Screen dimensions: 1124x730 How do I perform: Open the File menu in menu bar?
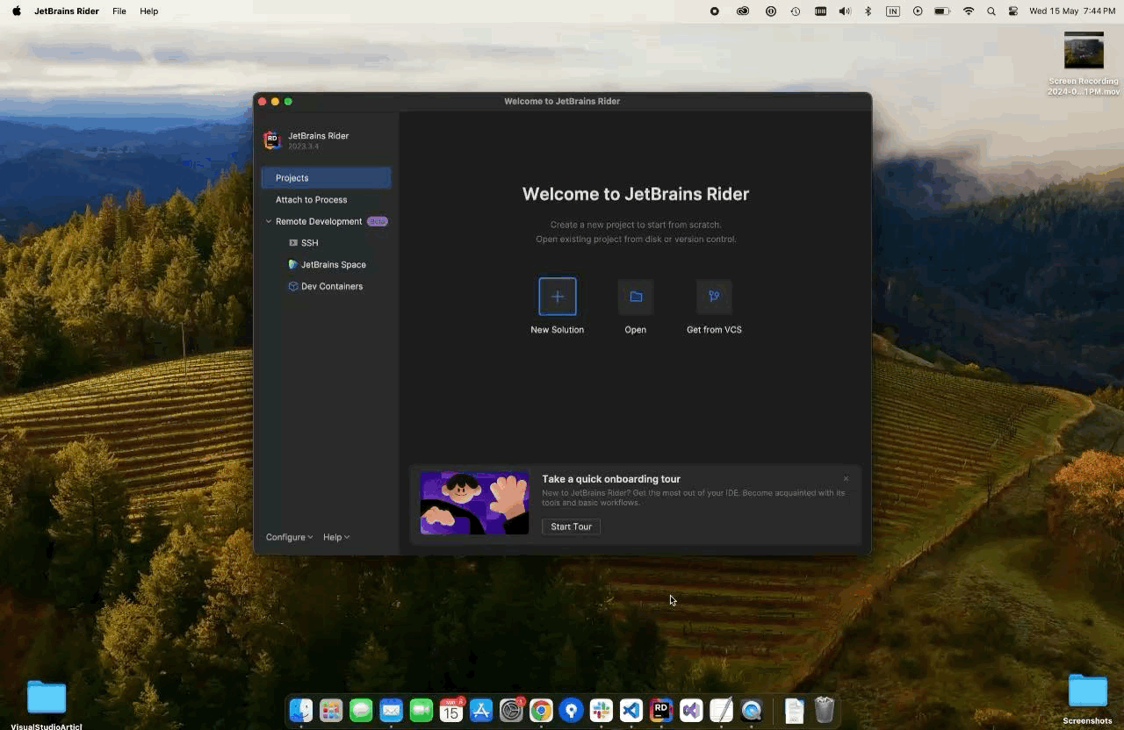(119, 11)
